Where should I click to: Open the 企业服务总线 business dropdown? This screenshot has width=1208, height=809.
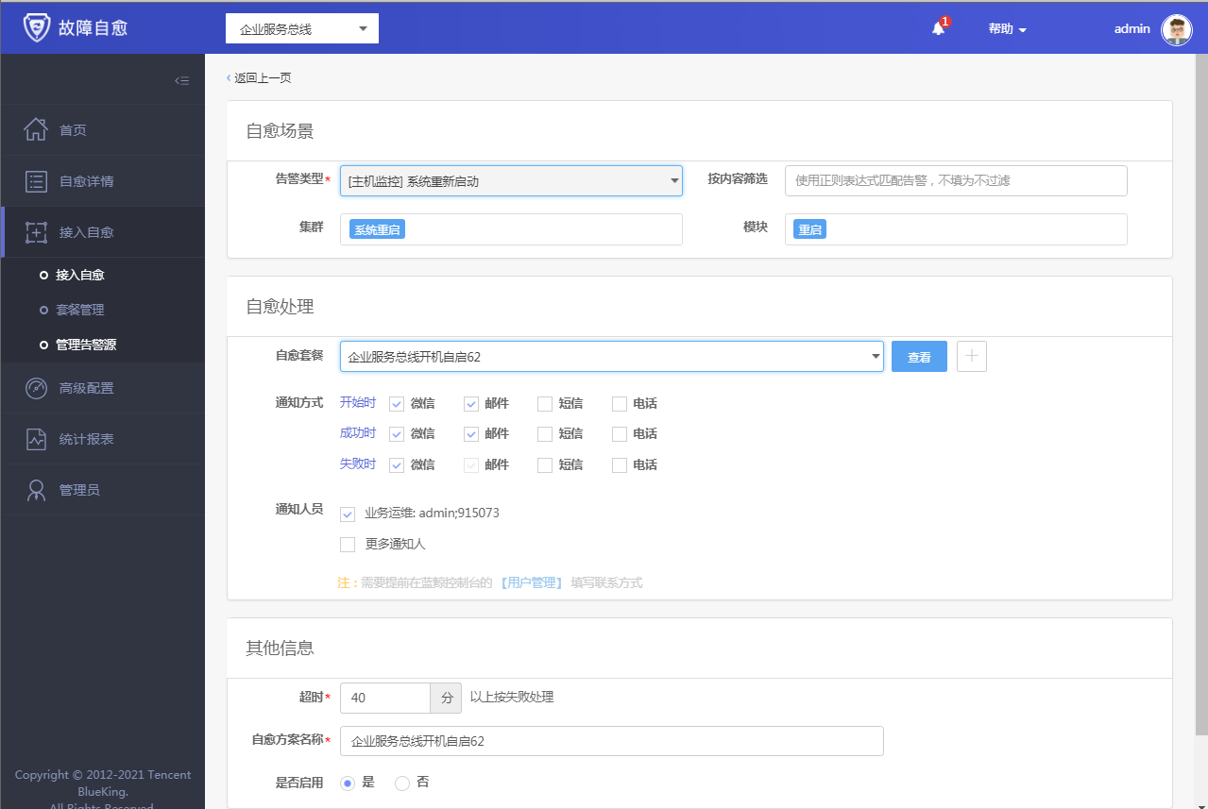pyautogui.click(x=302, y=29)
